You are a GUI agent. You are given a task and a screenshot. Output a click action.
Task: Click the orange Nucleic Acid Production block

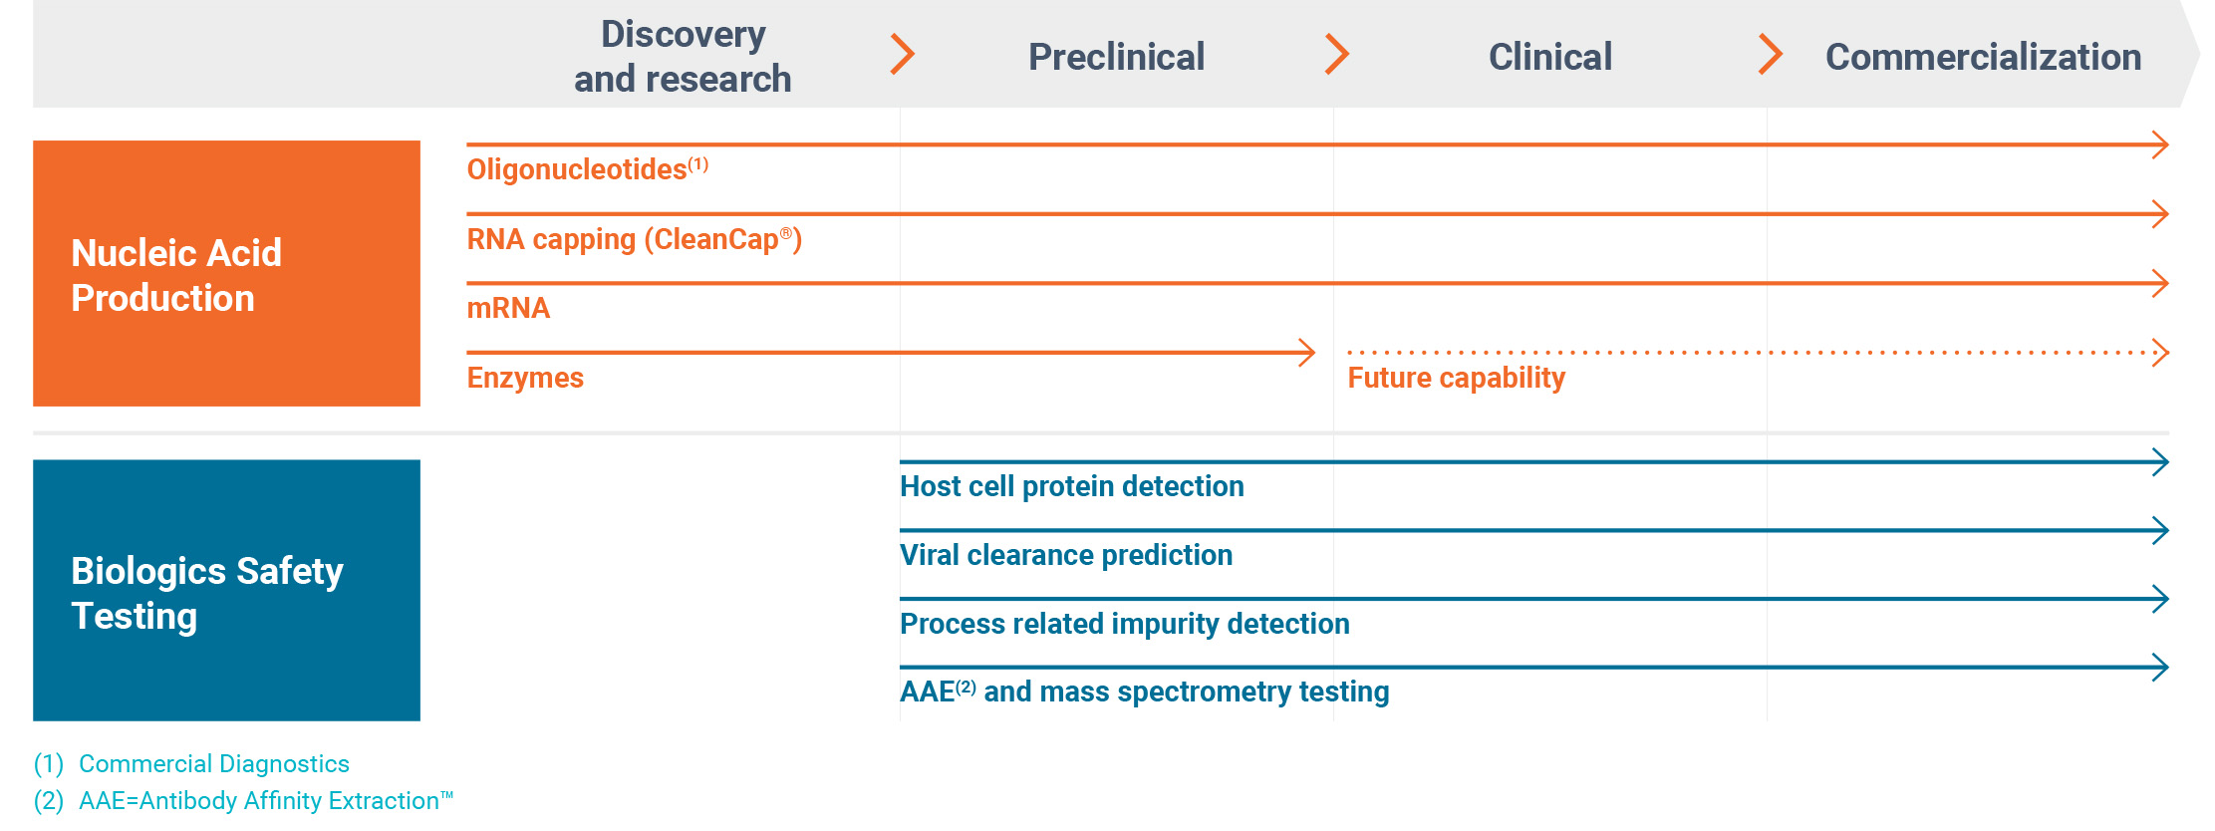click(x=226, y=274)
